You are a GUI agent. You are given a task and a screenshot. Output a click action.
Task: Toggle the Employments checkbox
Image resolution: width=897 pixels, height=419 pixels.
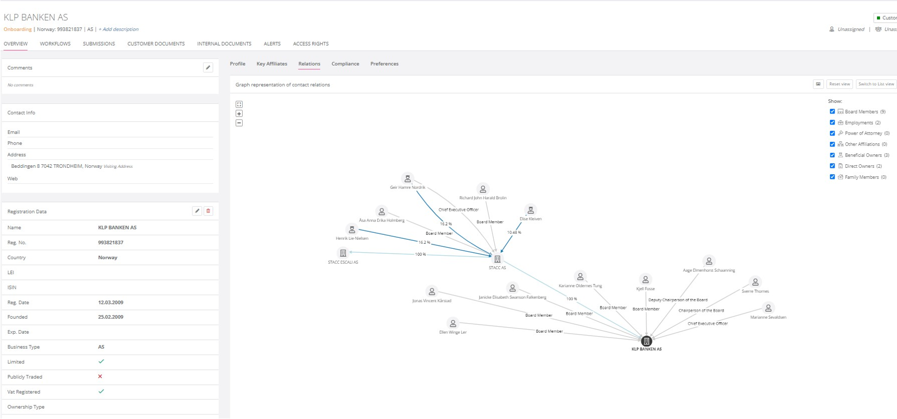pyautogui.click(x=832, y=123)
